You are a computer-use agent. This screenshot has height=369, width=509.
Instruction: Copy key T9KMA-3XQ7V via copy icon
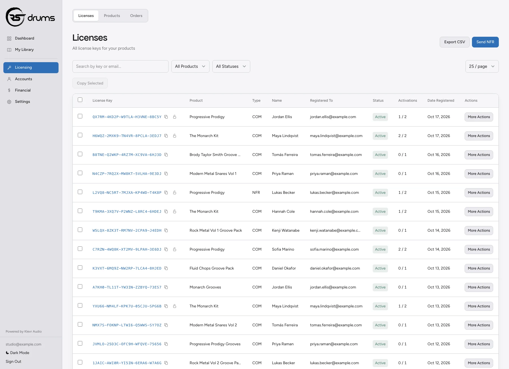pyautogui.click(x=166, y=212)
